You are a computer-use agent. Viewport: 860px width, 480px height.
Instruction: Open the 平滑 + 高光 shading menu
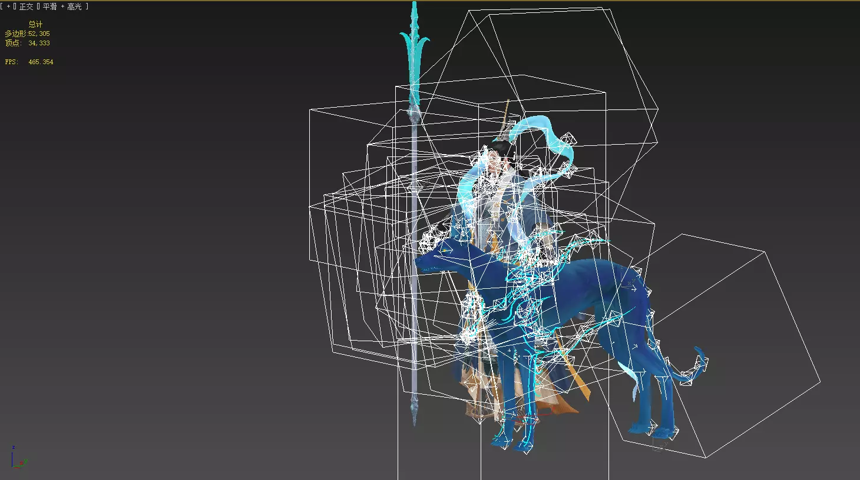[62, 6]
